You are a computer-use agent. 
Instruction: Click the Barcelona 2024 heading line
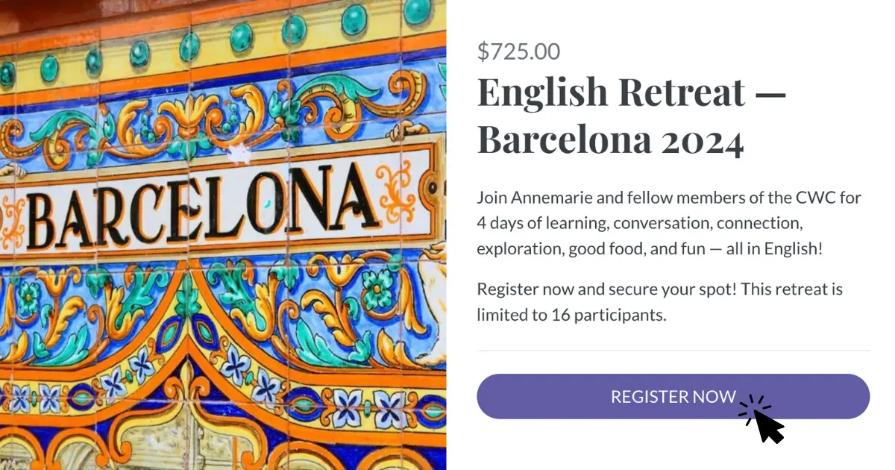(610, 140)
